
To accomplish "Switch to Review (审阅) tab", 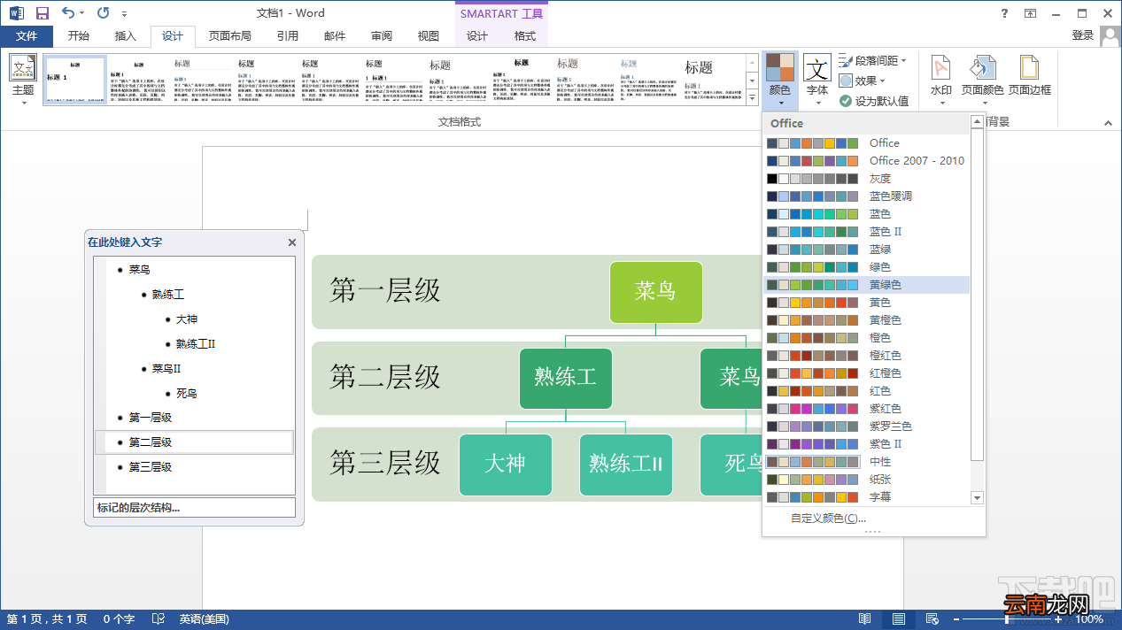I will pyautogui.click(x=382, y=36).
